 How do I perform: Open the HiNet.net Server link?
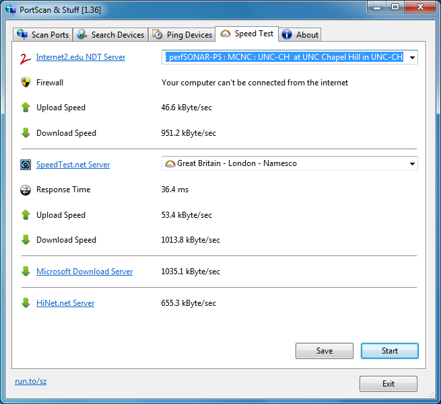tap(65, 303)
